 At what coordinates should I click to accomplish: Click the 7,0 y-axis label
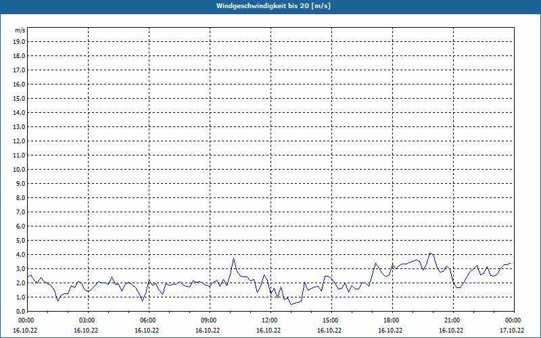click(21, 212)
